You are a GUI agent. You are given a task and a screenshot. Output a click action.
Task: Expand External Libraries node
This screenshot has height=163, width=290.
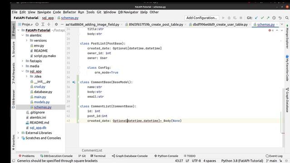point(18,133)
